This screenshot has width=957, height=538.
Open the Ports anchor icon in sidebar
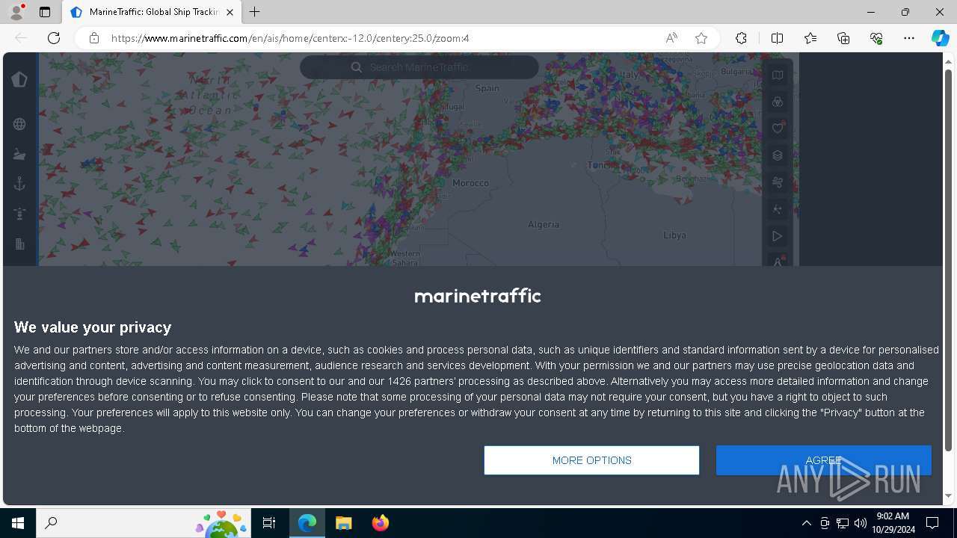click(x=19, y=184)
